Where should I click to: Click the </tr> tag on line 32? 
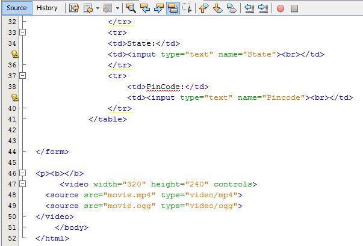pyautogui.click(x=120, y=22)
